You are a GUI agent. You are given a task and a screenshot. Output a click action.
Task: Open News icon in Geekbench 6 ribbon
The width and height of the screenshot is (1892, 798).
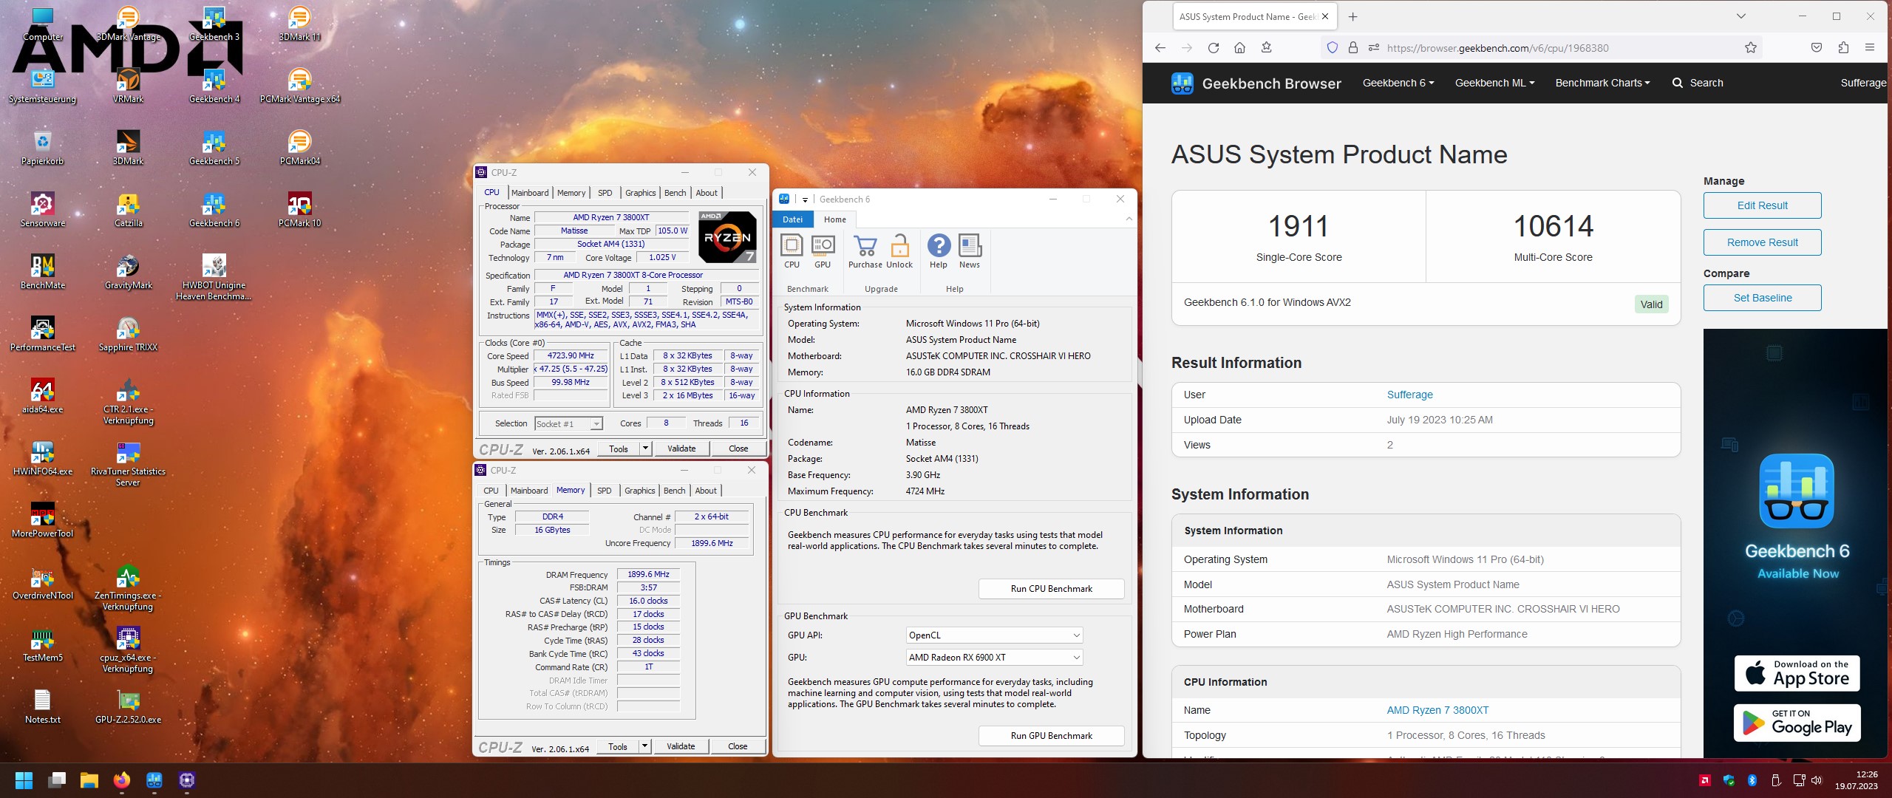970,251
